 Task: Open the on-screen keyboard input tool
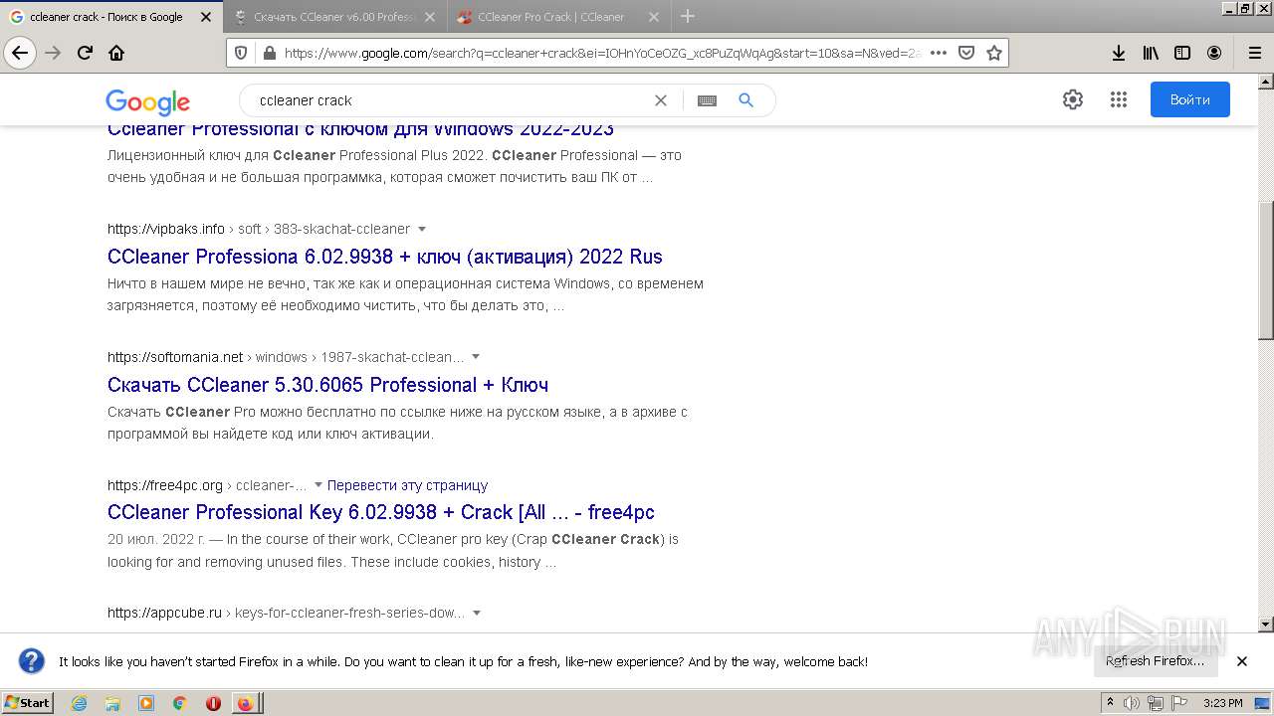(x=707, y=100)
